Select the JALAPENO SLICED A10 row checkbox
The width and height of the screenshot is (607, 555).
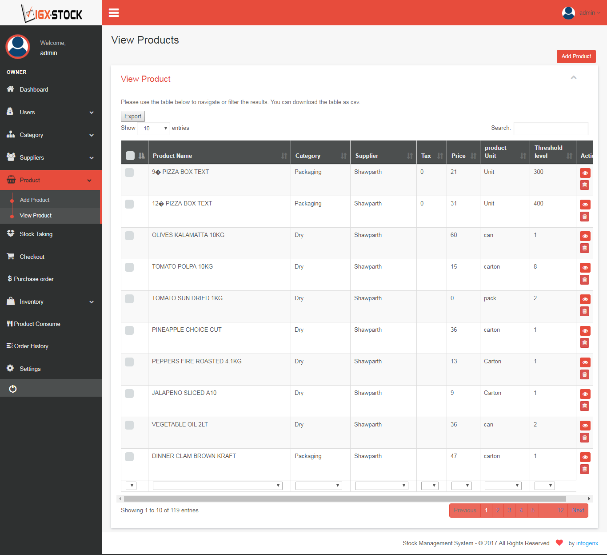129,394
